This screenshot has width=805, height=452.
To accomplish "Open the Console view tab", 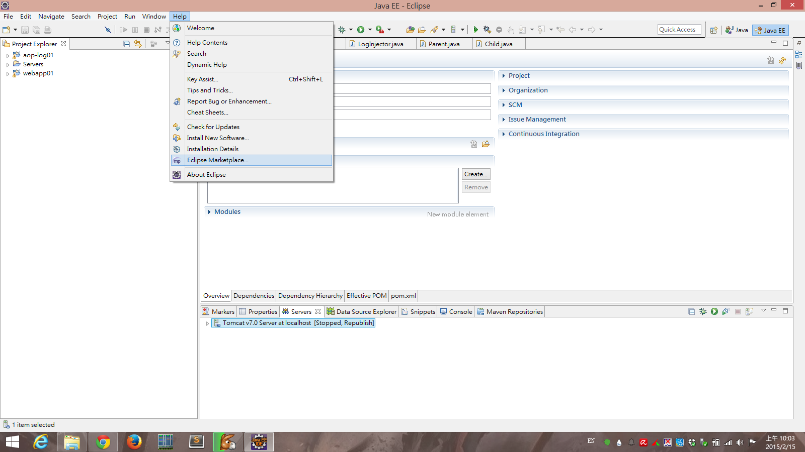I will 456,311.
